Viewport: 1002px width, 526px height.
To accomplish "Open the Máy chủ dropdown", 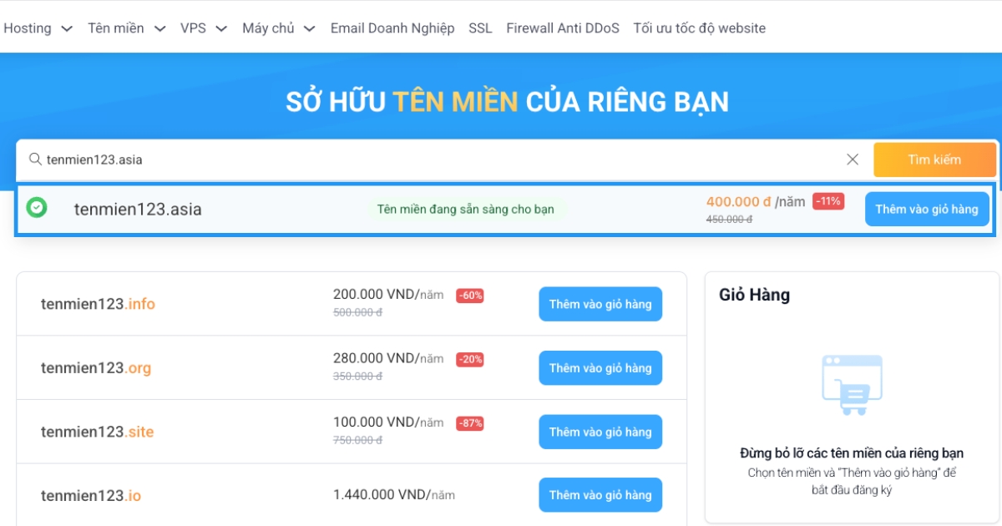I will point(276,28).
